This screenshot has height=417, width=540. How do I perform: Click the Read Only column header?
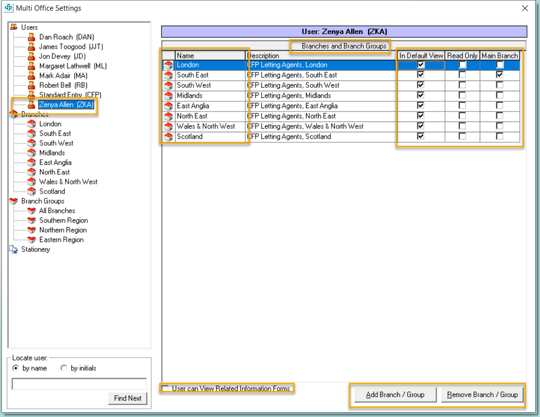[462, 56]
